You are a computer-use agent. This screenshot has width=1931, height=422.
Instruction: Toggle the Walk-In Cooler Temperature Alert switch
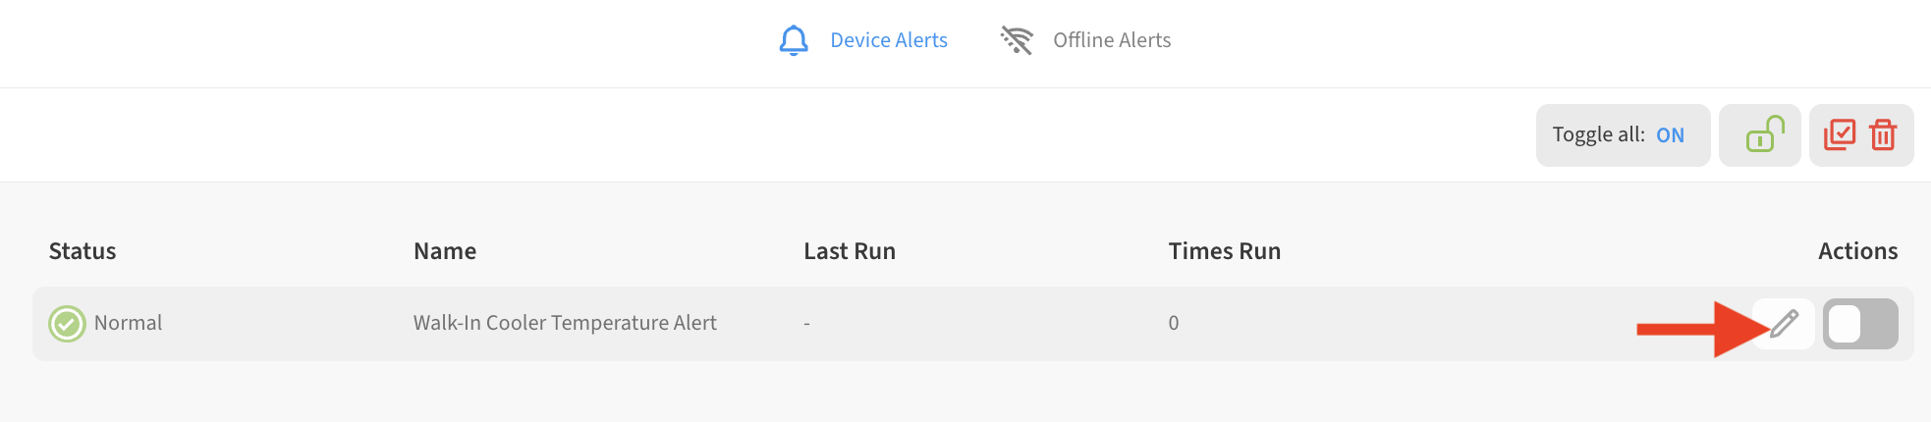click(x=1860, y=323)
